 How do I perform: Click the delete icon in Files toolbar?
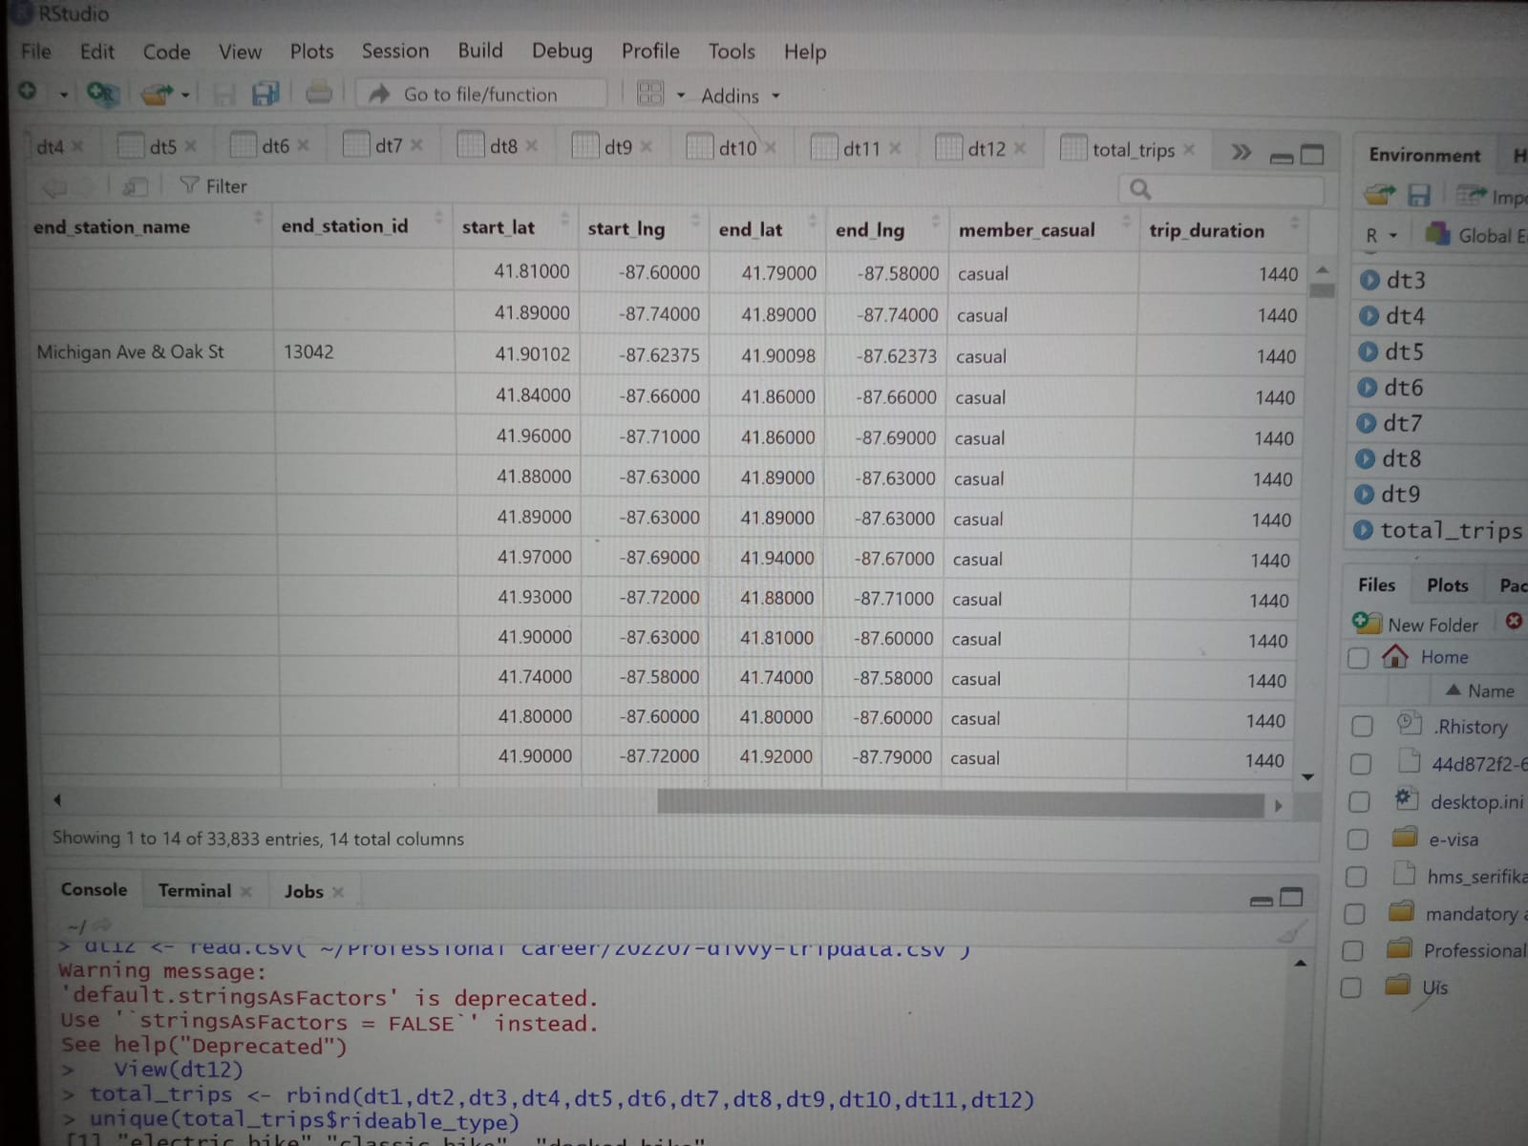1514,622
